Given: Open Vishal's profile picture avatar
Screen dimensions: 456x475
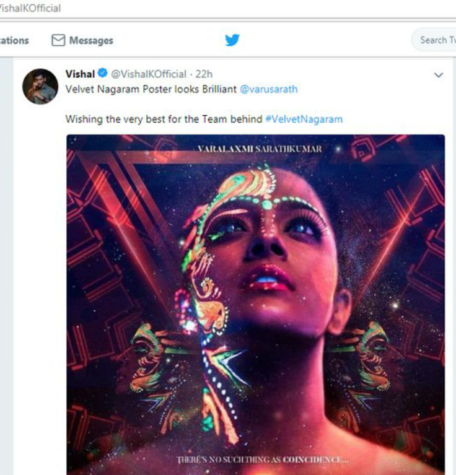Looking at the screenshot, I should pos(40,86).
